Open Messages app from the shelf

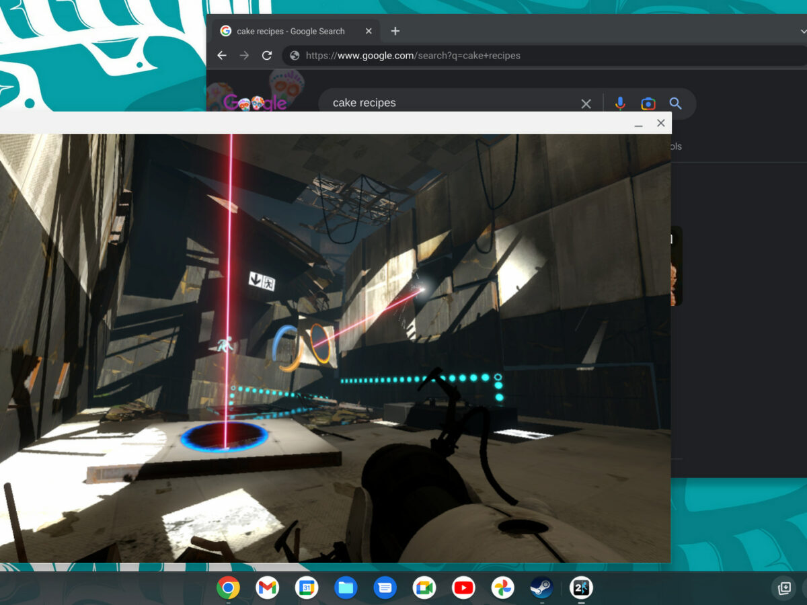tap(385, 588)
